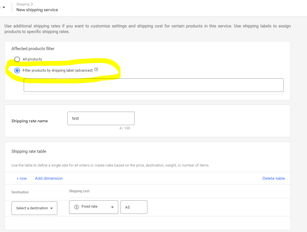Select the All products radio button

click(x=17, y=59)
